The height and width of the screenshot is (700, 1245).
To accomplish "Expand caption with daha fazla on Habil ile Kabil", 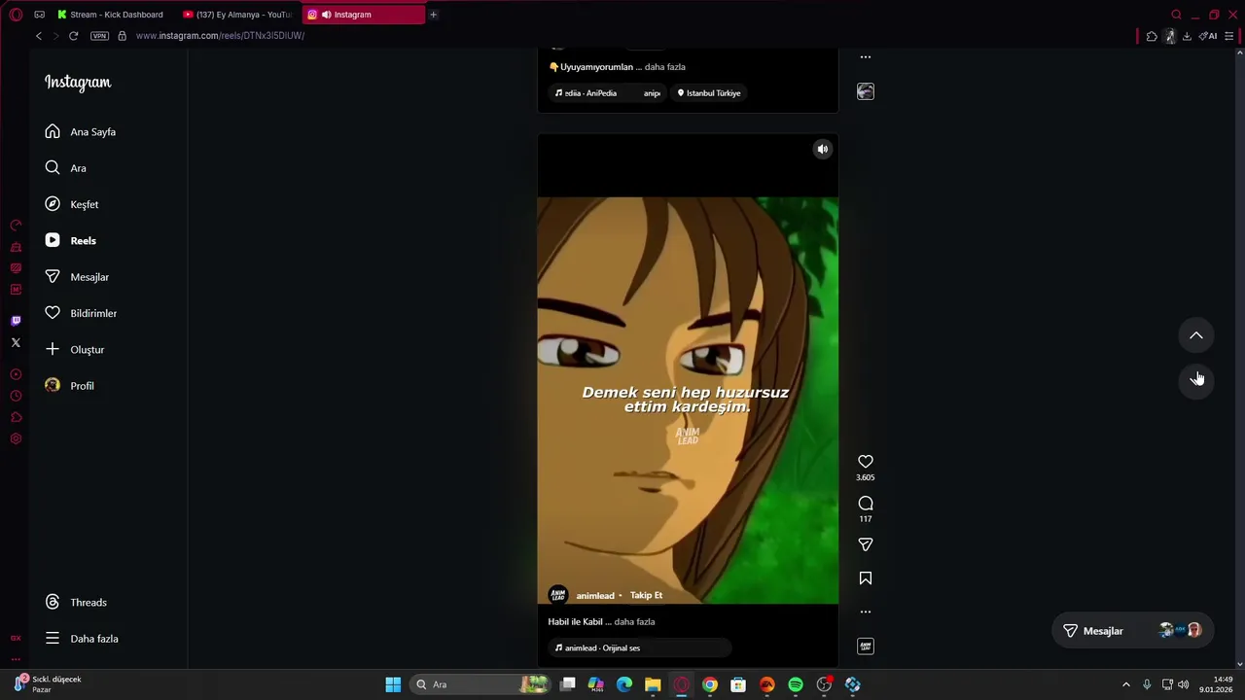I will click(x=634, y=622).
